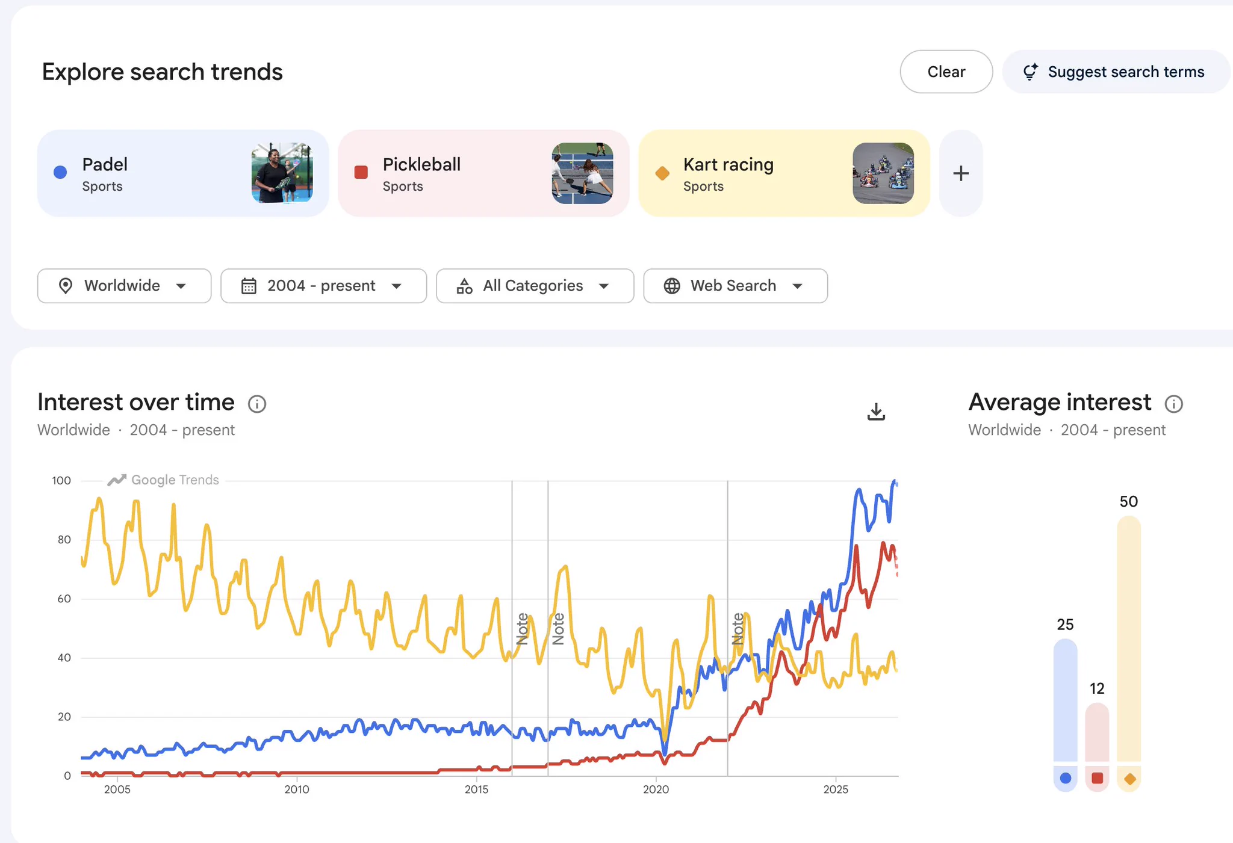The height and width of the screenshot is (843, 1233).
Task: Click the categories shapes icon
Action: click(x=464, y=286)
